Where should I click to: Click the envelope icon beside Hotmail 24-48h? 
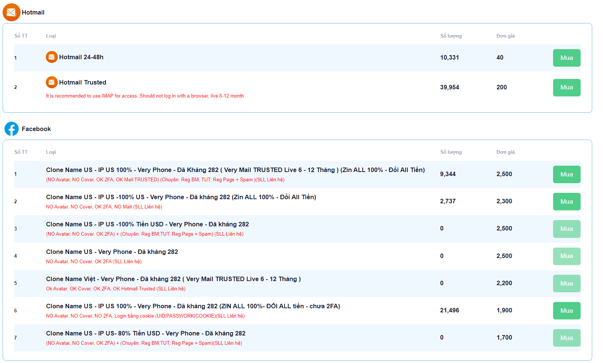click(x=52, y=57)
